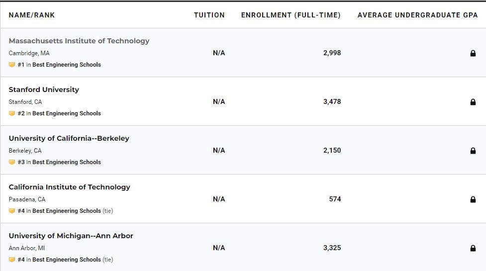Screen dimensions: 486x271
Task: Click the lock icon in the MIT row
Action: [x=473, y=53]
